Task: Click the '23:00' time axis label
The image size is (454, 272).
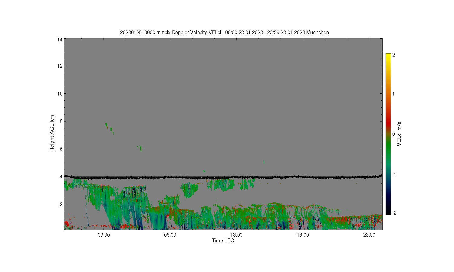Action: pos(369,235)
